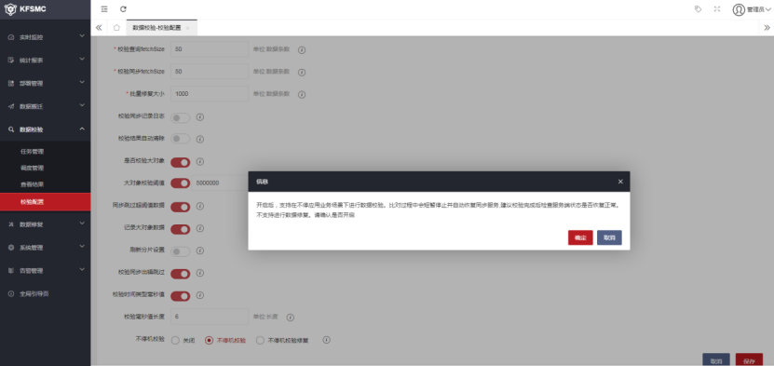This screenshot has width=774, height=366.
Task: Click the 确定 button in the 信息 dialog
Action: tap(580, 237)
